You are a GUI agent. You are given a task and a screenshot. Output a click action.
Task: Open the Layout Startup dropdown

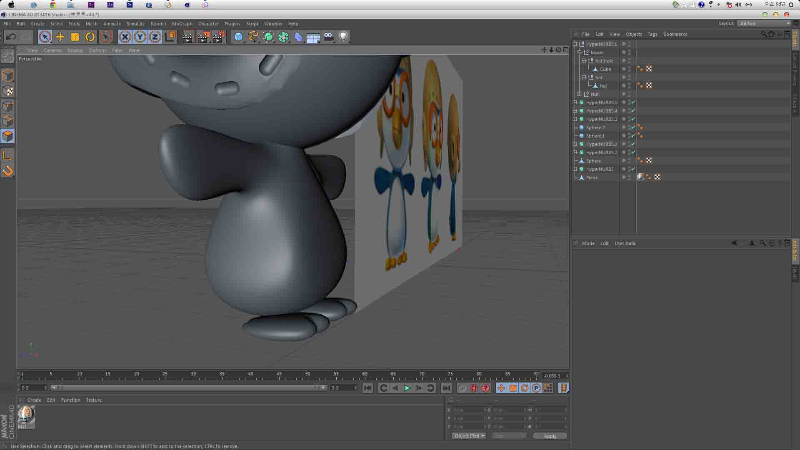point(764,23)
